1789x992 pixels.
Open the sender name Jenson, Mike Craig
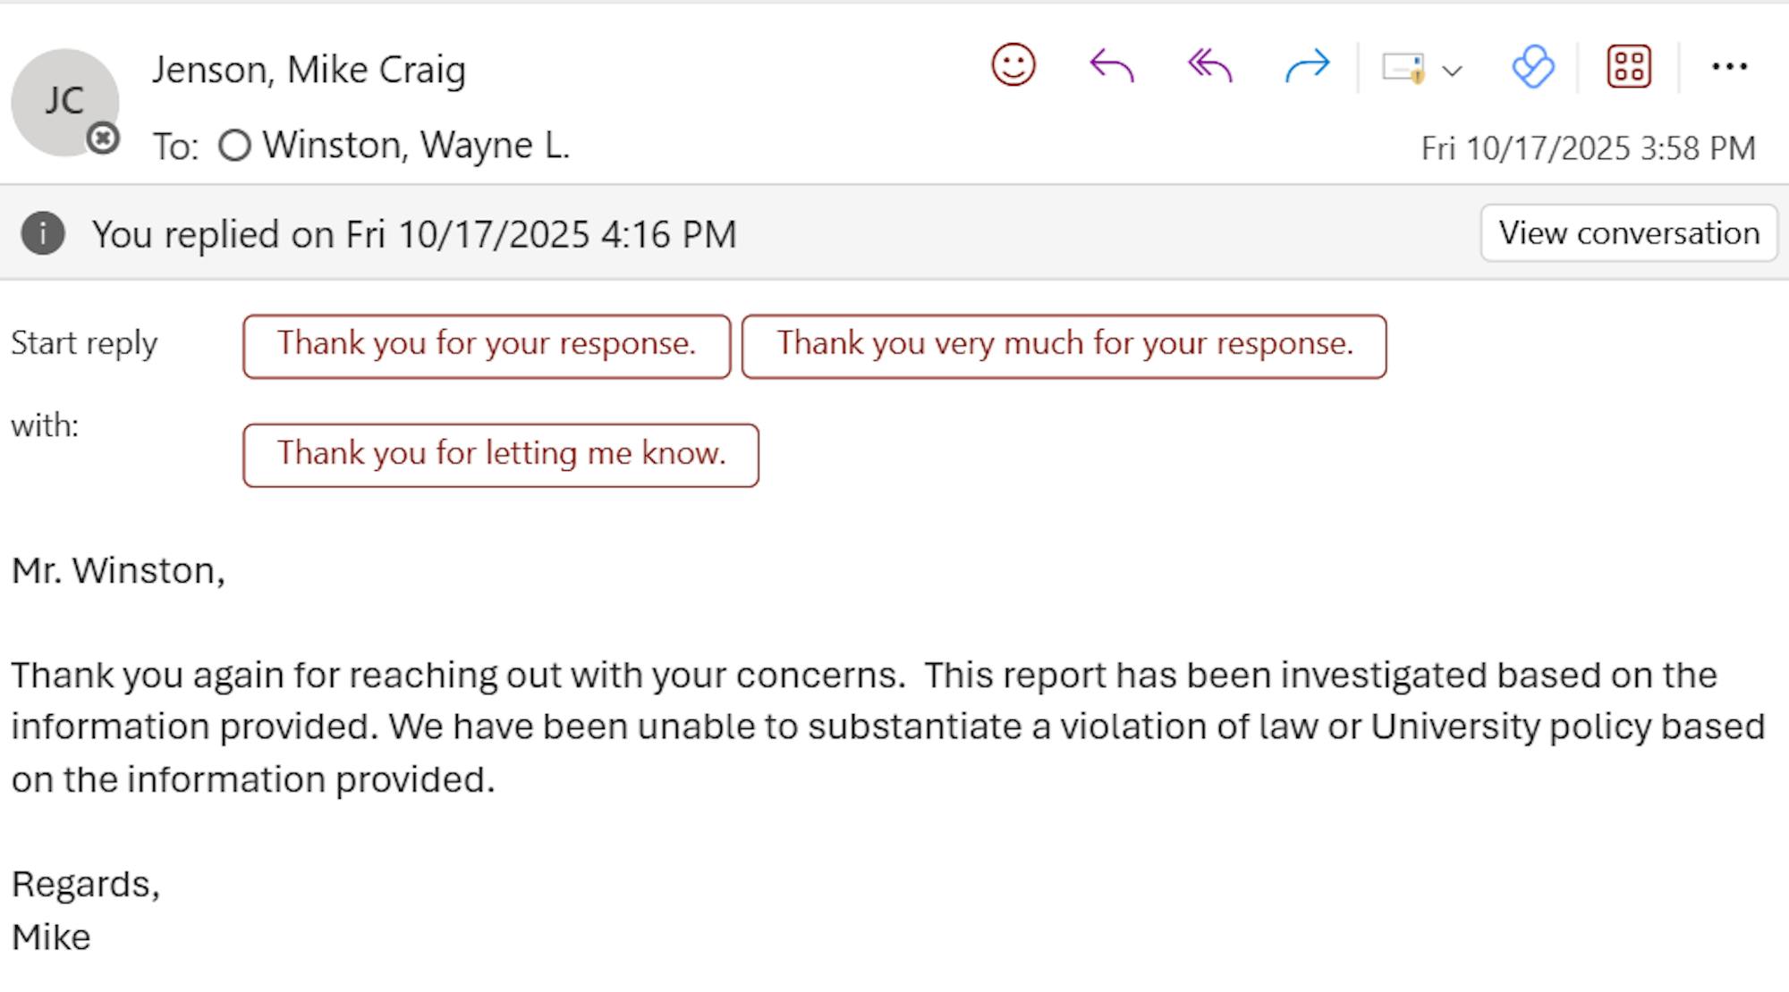pyautogui.click(x=309, y=70)
